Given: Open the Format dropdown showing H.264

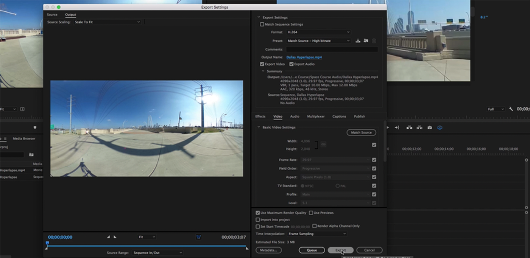Looking at the screenshot, I should coord(318,32).
